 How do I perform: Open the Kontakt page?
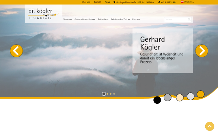(x=97, y=2)
